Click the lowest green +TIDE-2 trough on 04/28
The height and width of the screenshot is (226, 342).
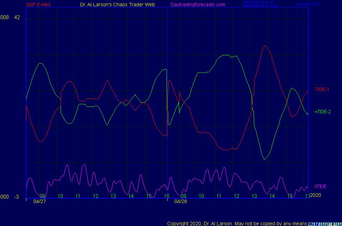pyautogui.click(x=265, y=159)
